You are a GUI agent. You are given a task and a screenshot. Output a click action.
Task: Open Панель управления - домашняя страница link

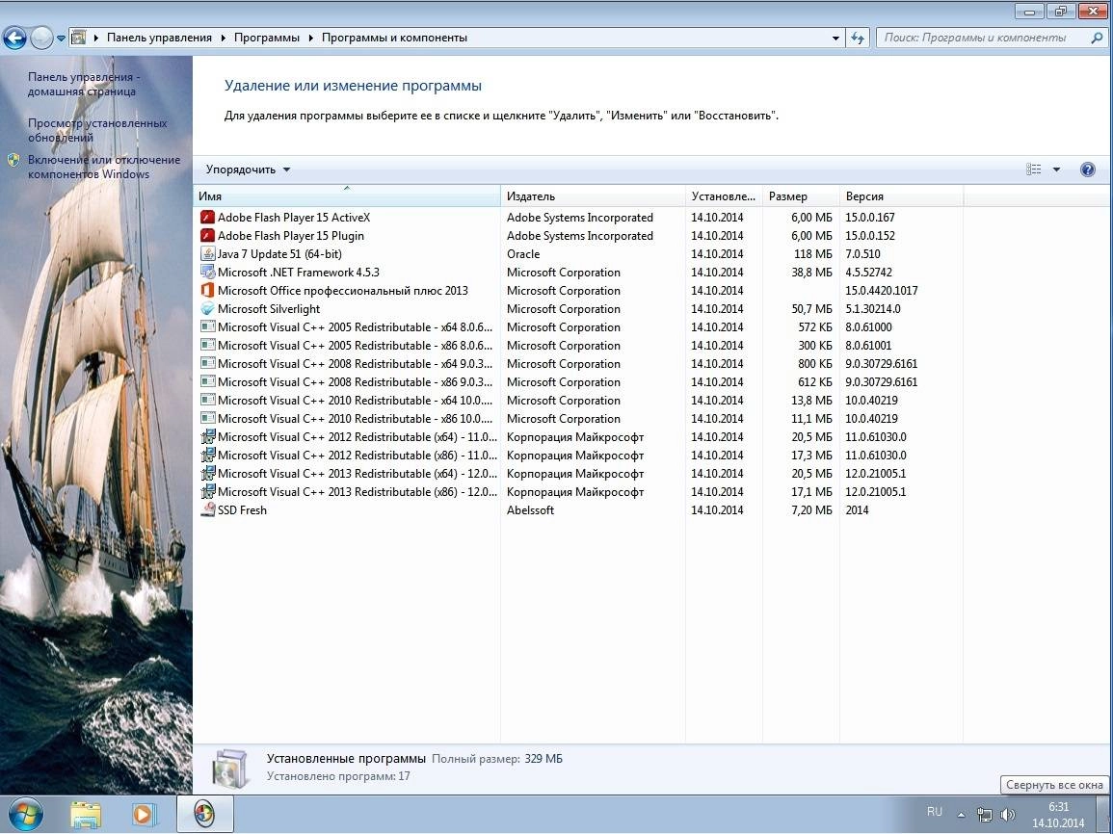(83, 84)
